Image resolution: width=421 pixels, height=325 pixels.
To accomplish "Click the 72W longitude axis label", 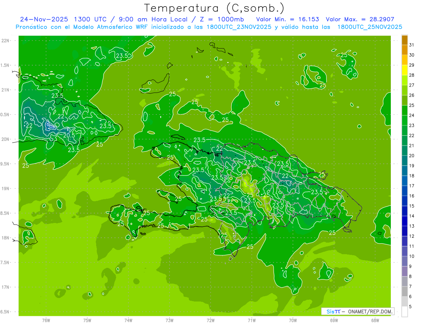I will coord(210,320).
